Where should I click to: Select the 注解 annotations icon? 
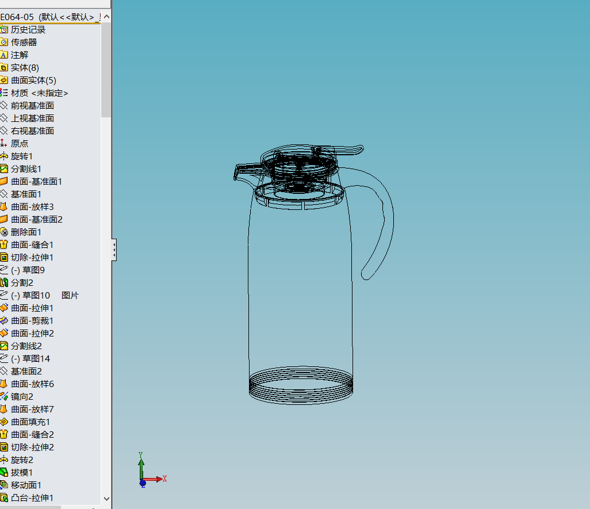tap(4, 55)
